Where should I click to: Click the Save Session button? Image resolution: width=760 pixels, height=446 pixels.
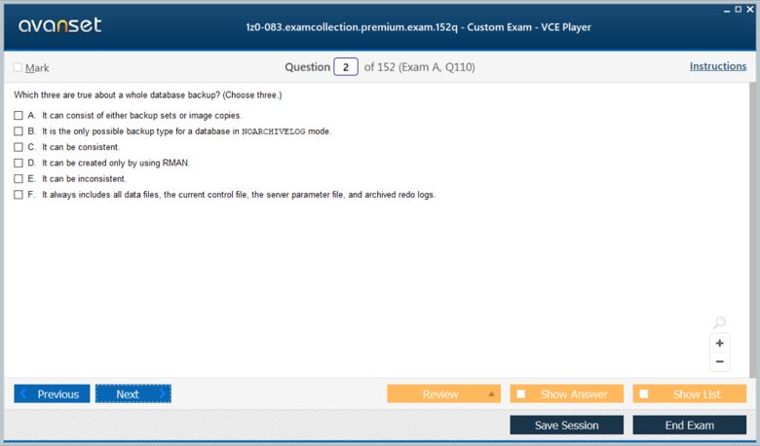pyautogui.click(x=567, y=426)
